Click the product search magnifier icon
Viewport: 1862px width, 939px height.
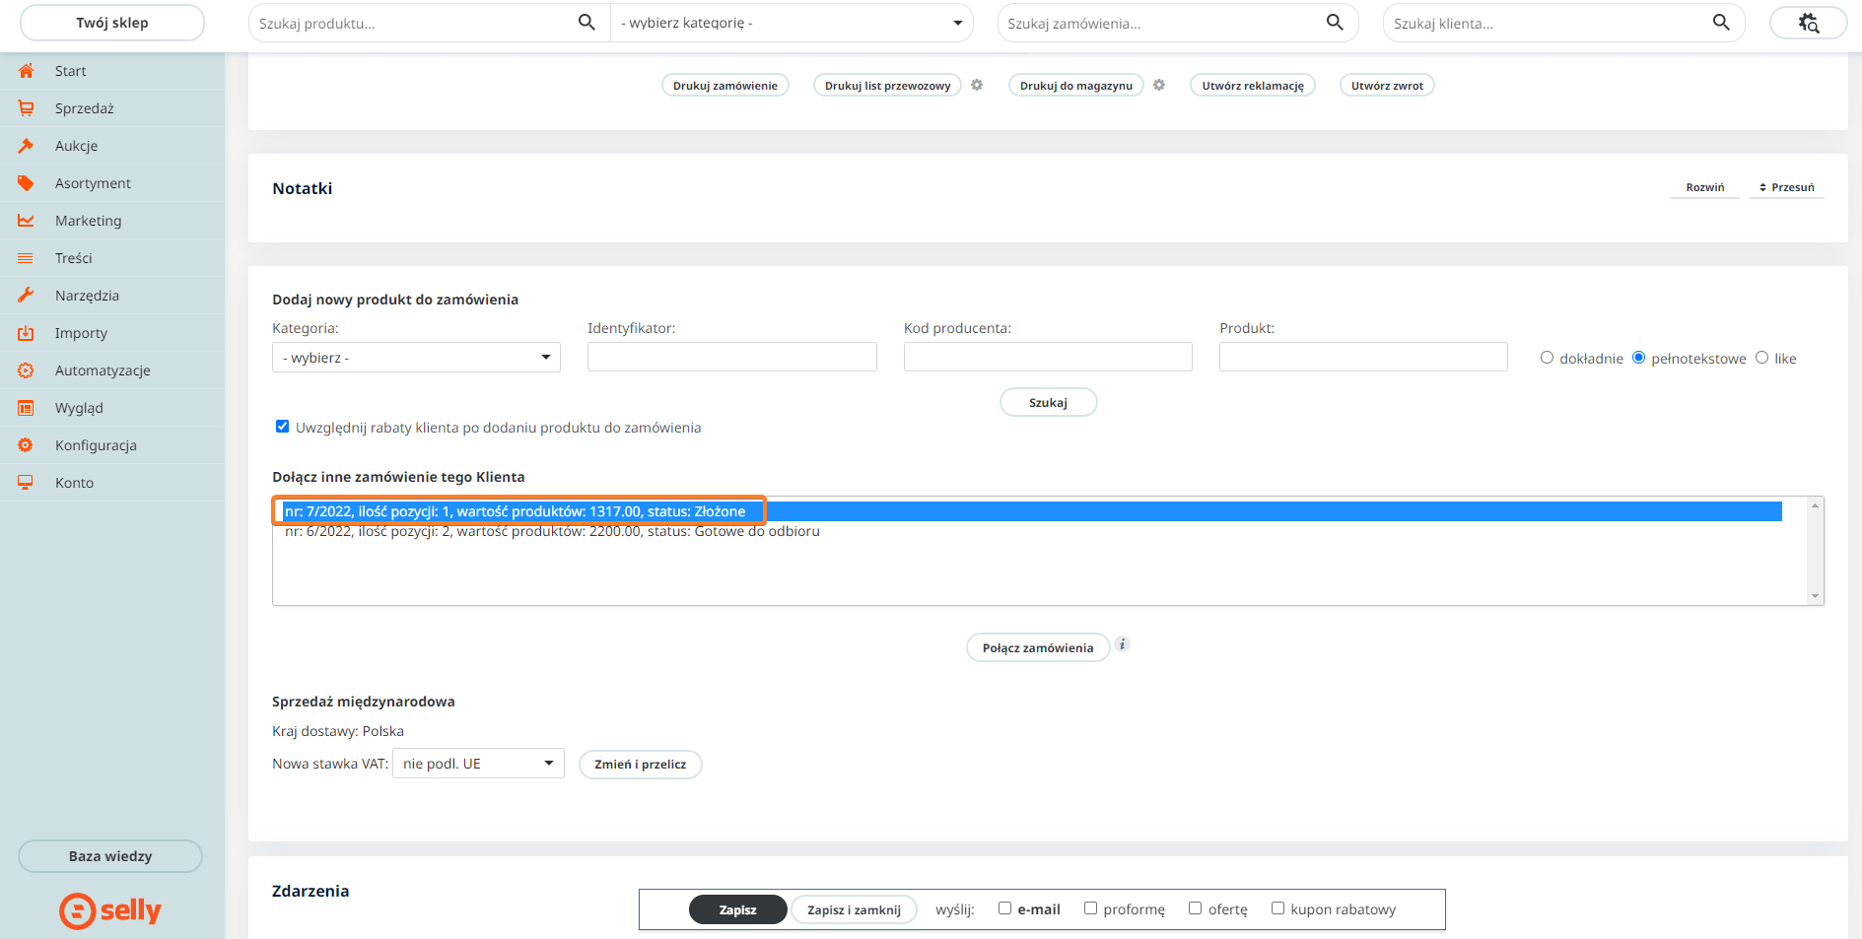(x=586, y=23)
